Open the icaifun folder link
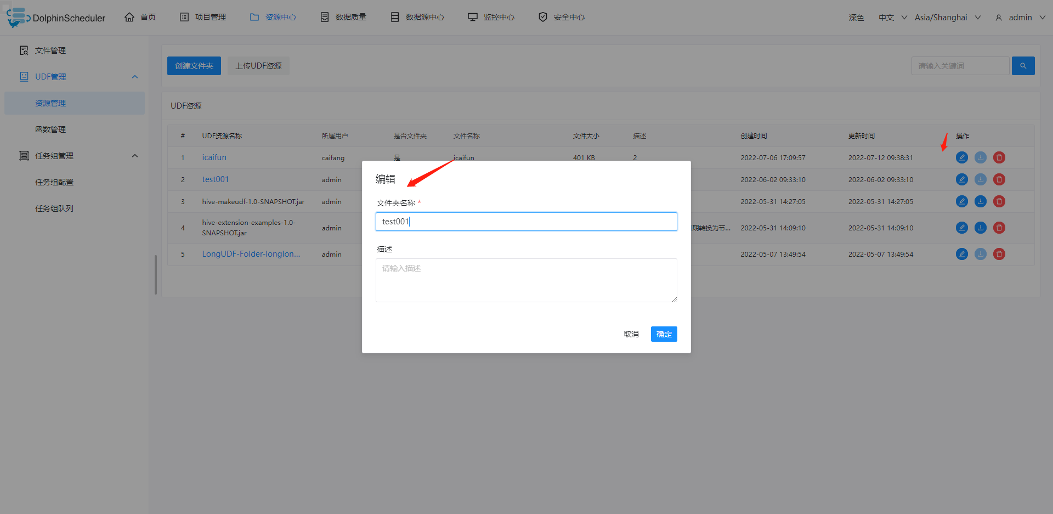 pyautogui.click(x=214, y=157)
